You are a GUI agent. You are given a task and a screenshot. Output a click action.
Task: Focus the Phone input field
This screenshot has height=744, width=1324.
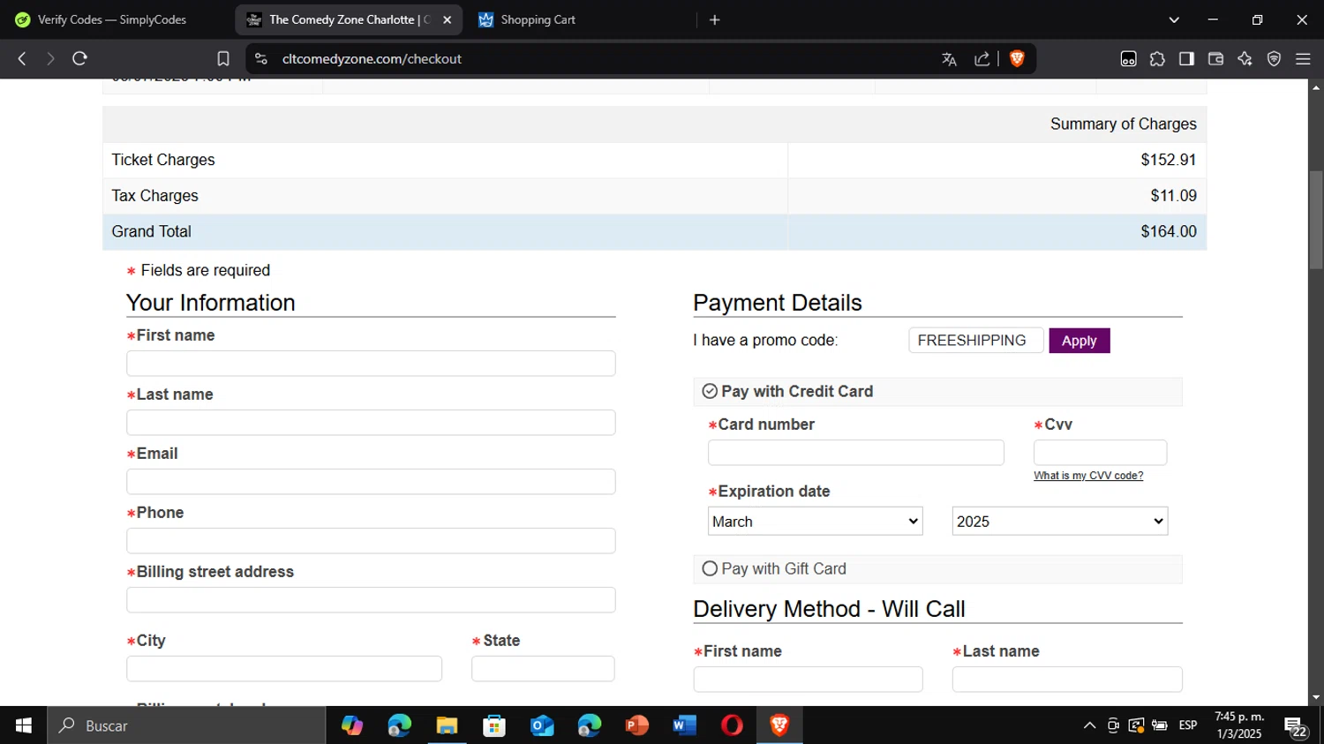point(371,541)
